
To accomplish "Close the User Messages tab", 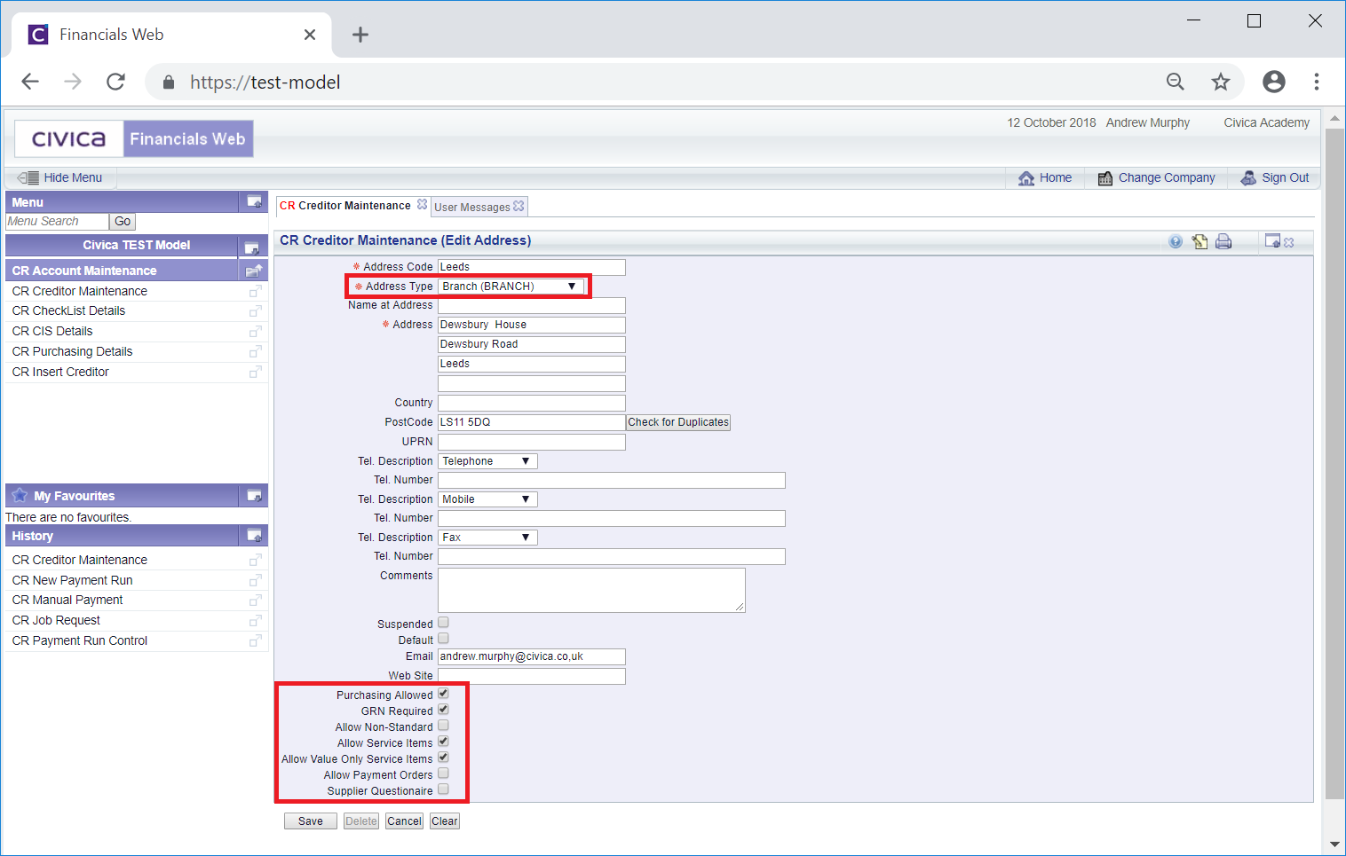I will [519, 206].
